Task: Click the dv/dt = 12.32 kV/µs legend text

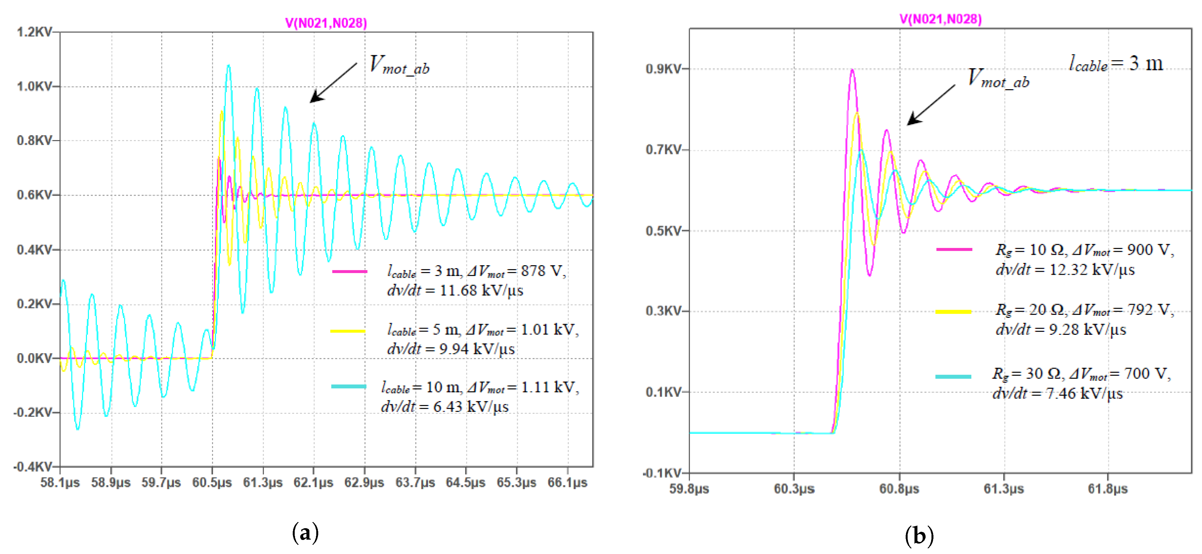Action: pyautogui.click(x=1065, y=269)
